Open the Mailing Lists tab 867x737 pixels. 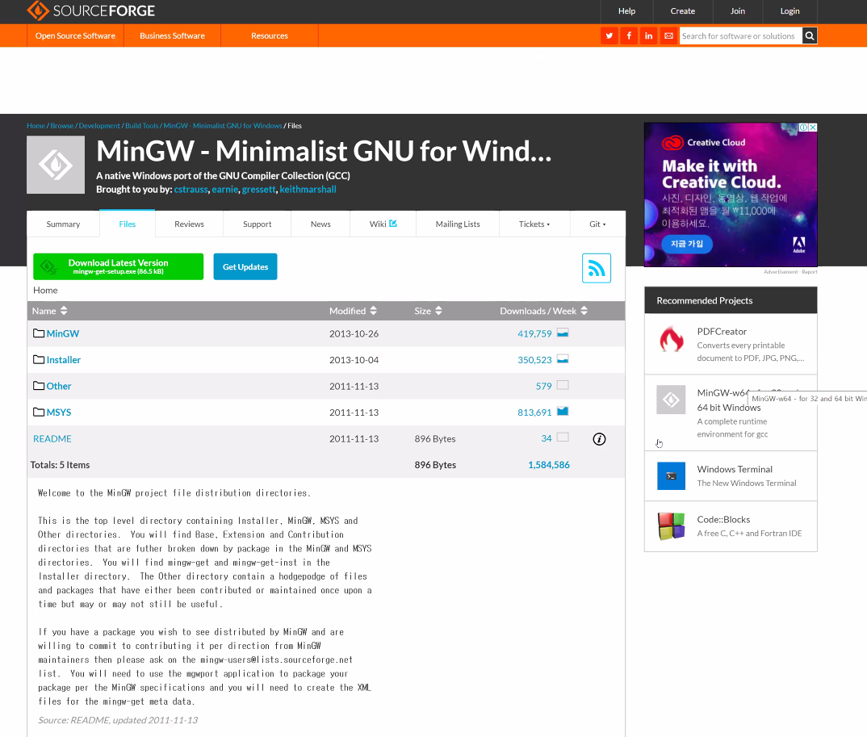458,224
